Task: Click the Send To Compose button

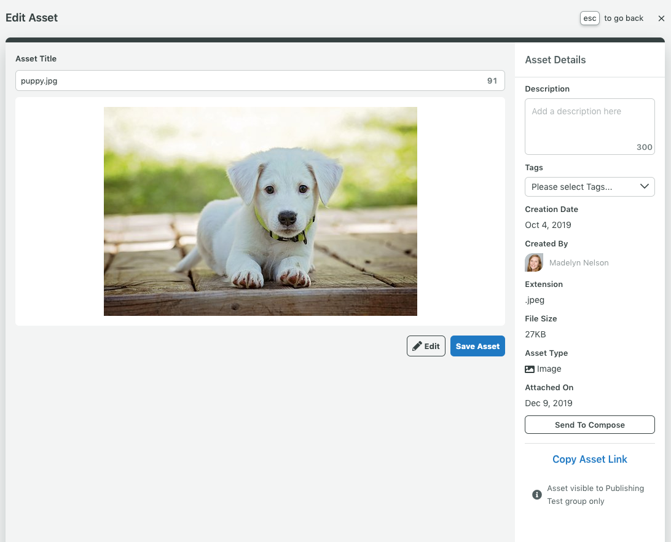Action: point(590,425)
